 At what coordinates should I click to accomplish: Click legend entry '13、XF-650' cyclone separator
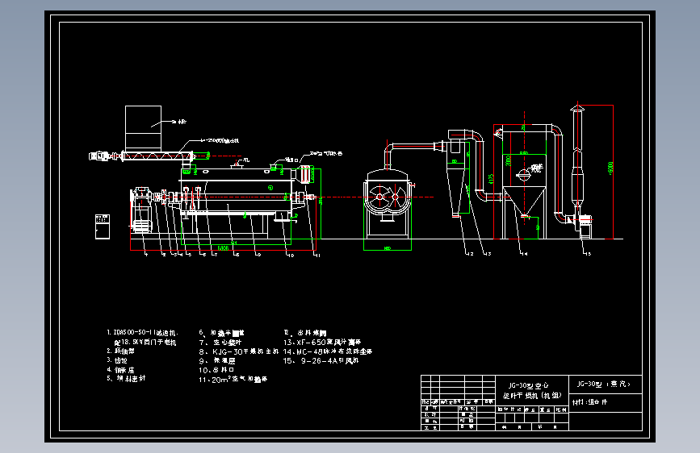(322, 343)
